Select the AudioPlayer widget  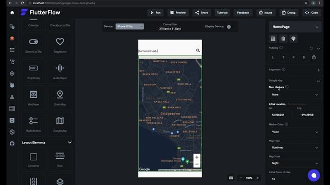tap(60, 71)
